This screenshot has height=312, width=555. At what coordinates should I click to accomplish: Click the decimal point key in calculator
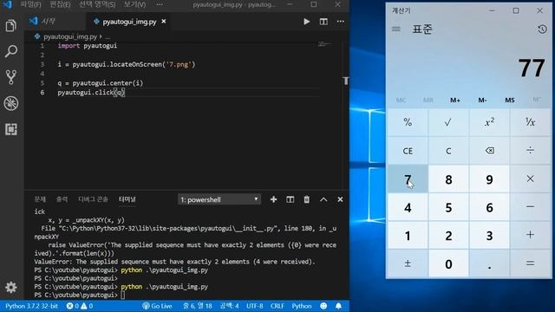[489, 263]
